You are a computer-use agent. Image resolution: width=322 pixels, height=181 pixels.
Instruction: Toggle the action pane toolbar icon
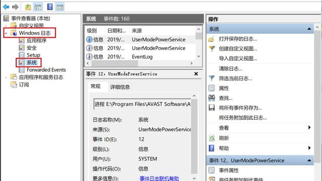[60, 7]
